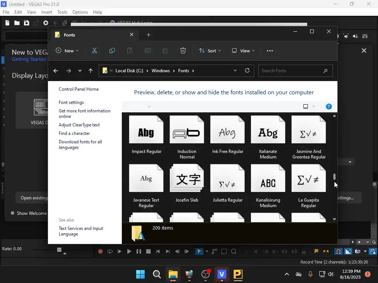This screenshot has width=378, height=283.
Task: Click Stop in VEGAS transport bar
Action: (x=148, y=251)
